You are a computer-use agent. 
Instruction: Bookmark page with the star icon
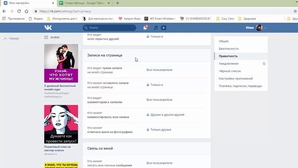coord(295,11)
